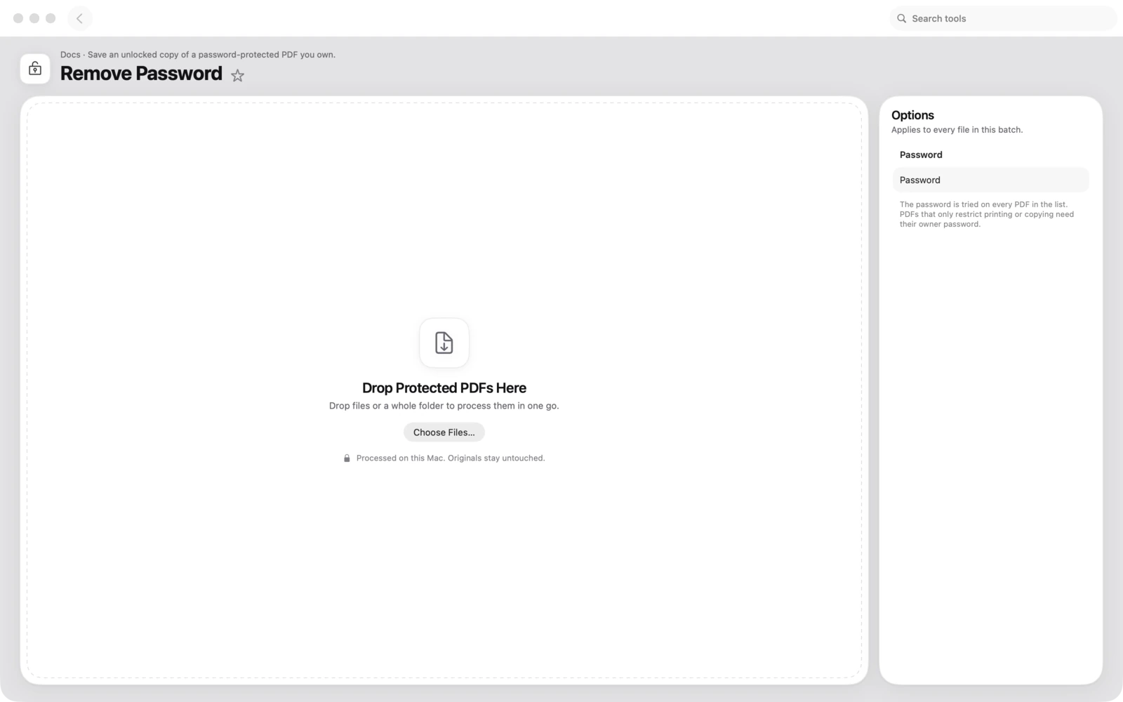Click the file download drop-zone icon

(x=444, y=343)
